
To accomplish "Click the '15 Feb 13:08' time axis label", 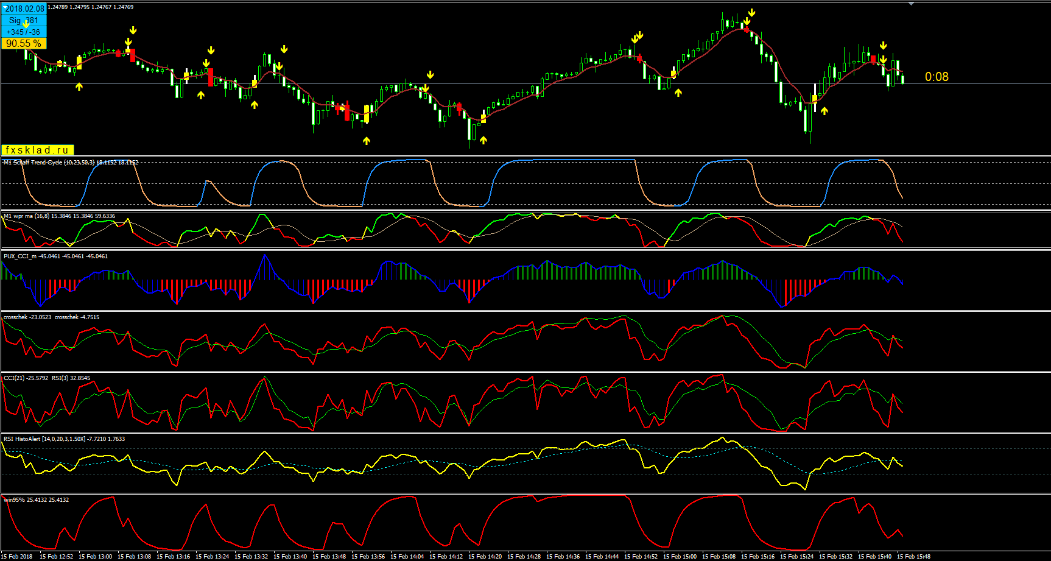I will (x=134, y=557).
